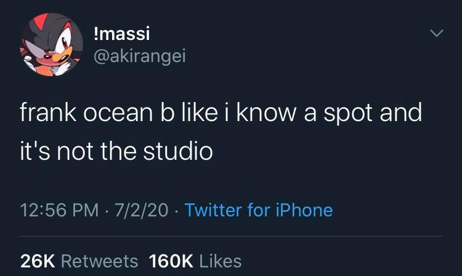The image size is (462, 276).
Task: Click the "Retweets" label text
Action: (101, 261)
